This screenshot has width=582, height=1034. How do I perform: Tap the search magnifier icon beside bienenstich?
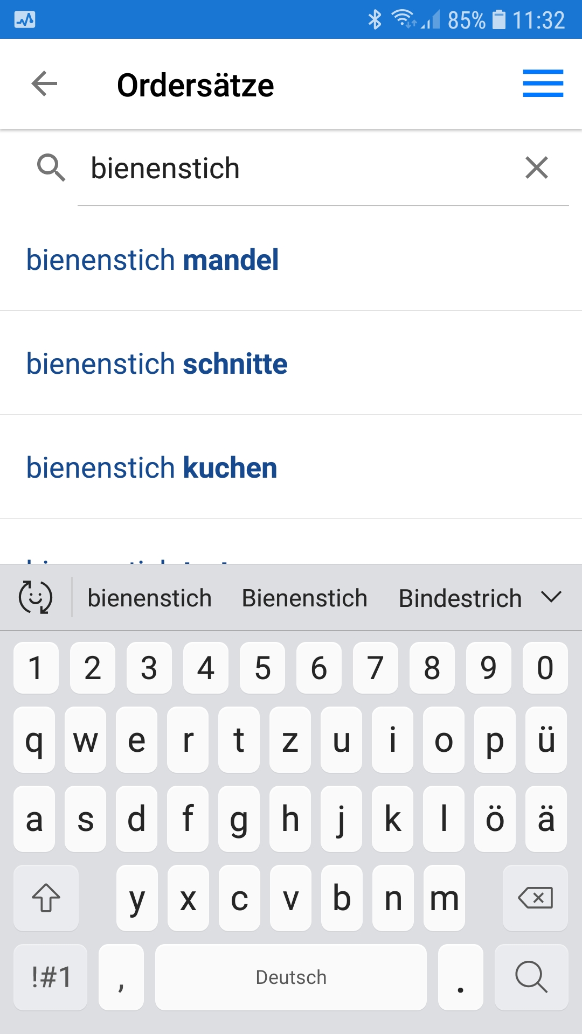(51, 167)
